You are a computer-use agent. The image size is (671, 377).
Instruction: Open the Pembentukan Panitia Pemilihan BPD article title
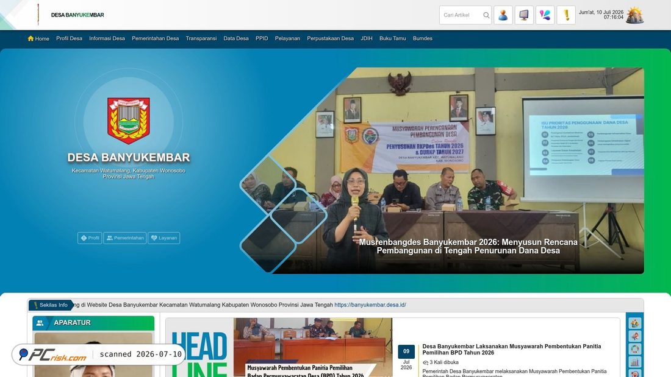point(511,349)
